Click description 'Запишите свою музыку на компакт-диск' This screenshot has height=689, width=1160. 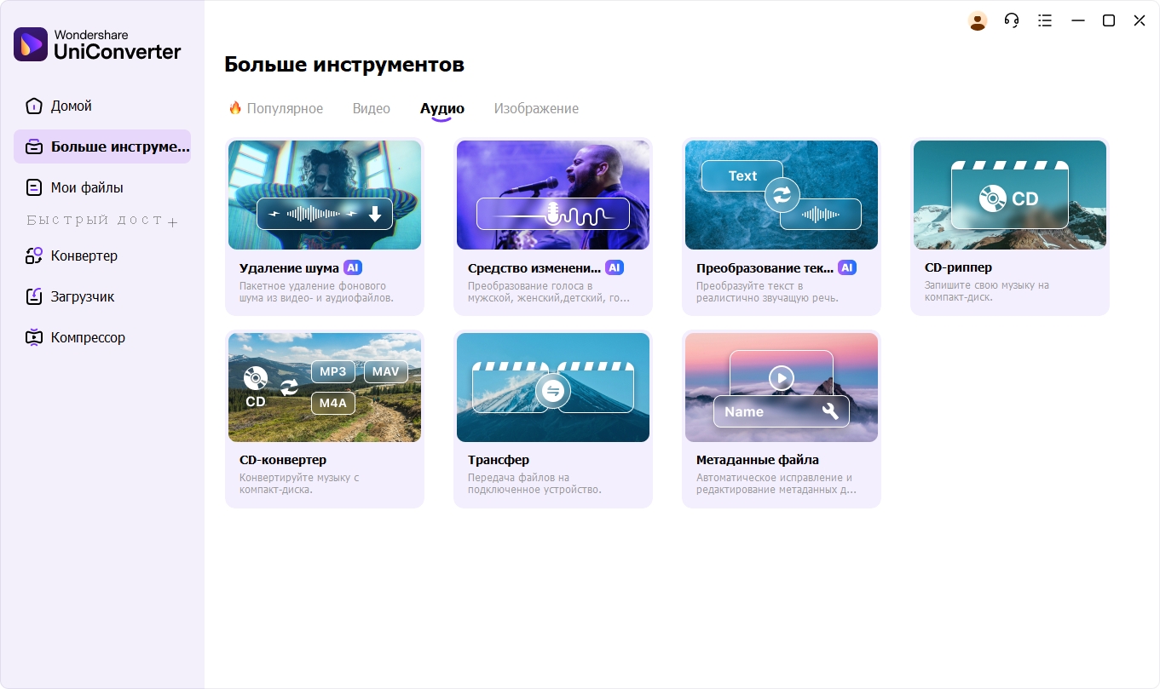989,292
